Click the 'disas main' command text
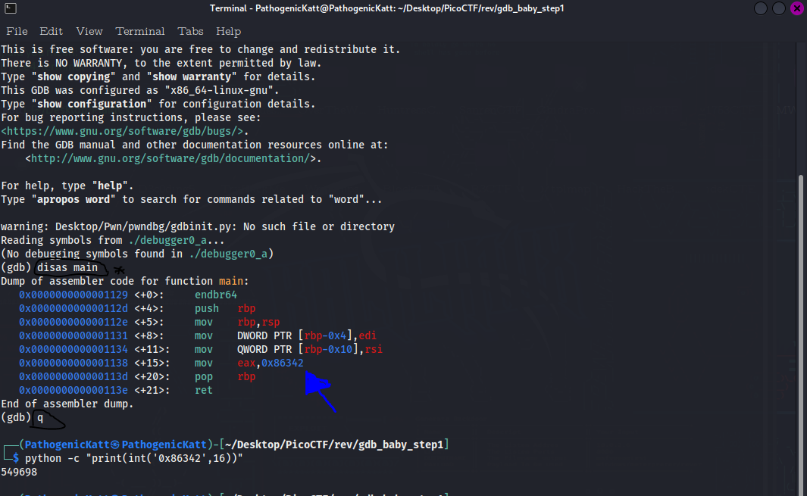The height and width of the screenshot is (496, 807). tap(67, 267)
